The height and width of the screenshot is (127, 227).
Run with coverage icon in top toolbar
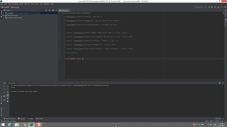[212, 7]
